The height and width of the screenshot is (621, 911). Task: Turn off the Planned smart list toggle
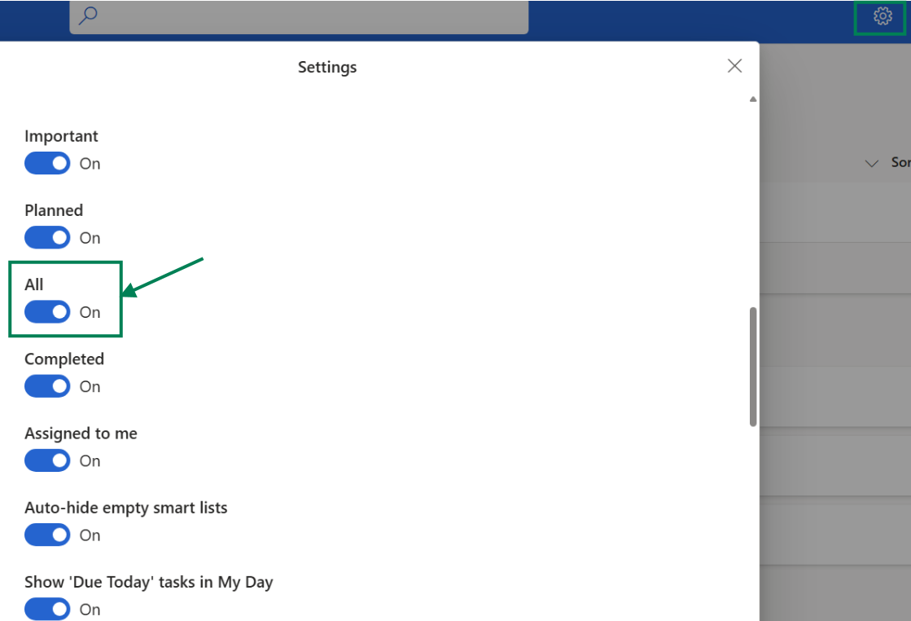[x=47, y=238]
